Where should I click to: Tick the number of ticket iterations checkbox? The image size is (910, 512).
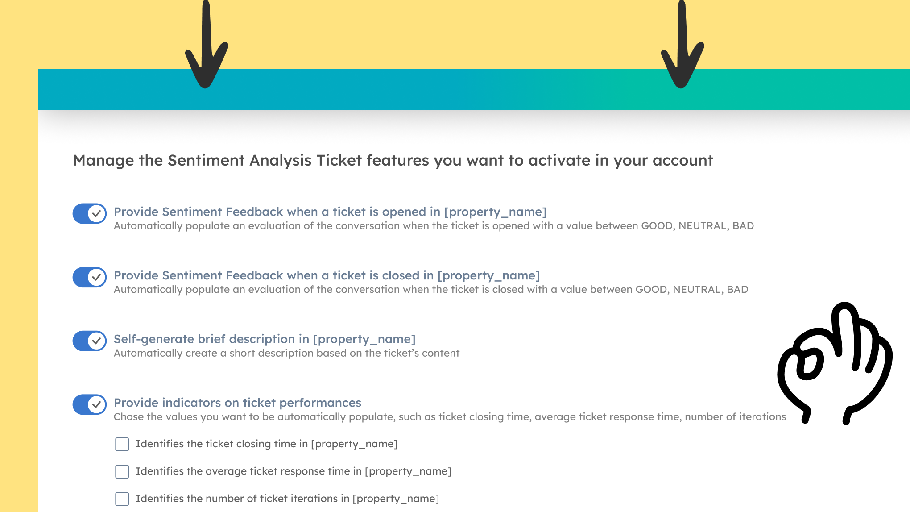[122, 499]
